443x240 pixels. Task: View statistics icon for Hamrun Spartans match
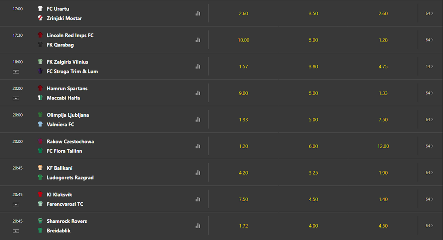coord(198,93)
